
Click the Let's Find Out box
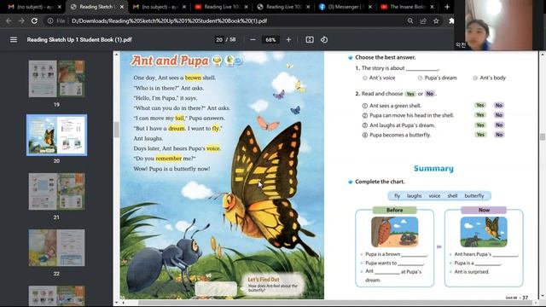point(273,284)
